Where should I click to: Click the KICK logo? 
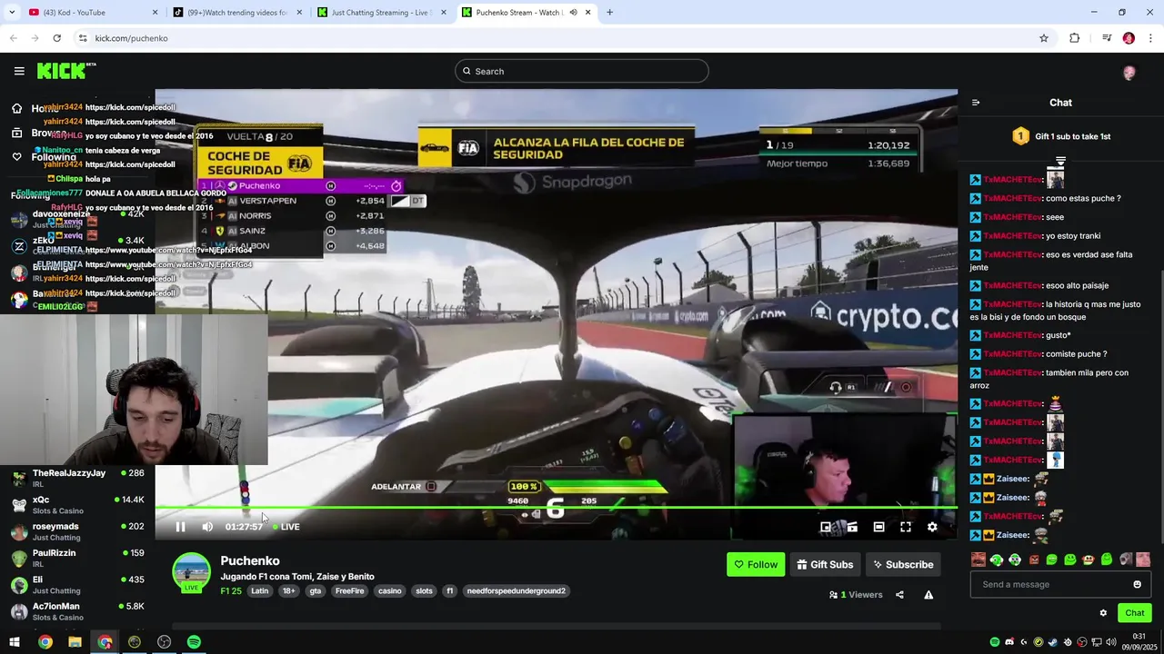tap(66, 71)
